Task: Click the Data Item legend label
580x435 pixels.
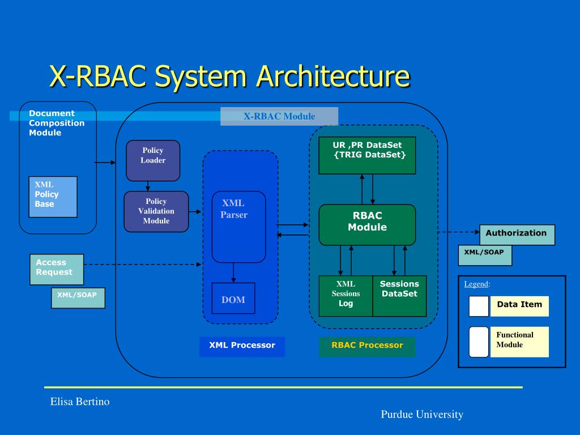Action: (x=519, y=306)
